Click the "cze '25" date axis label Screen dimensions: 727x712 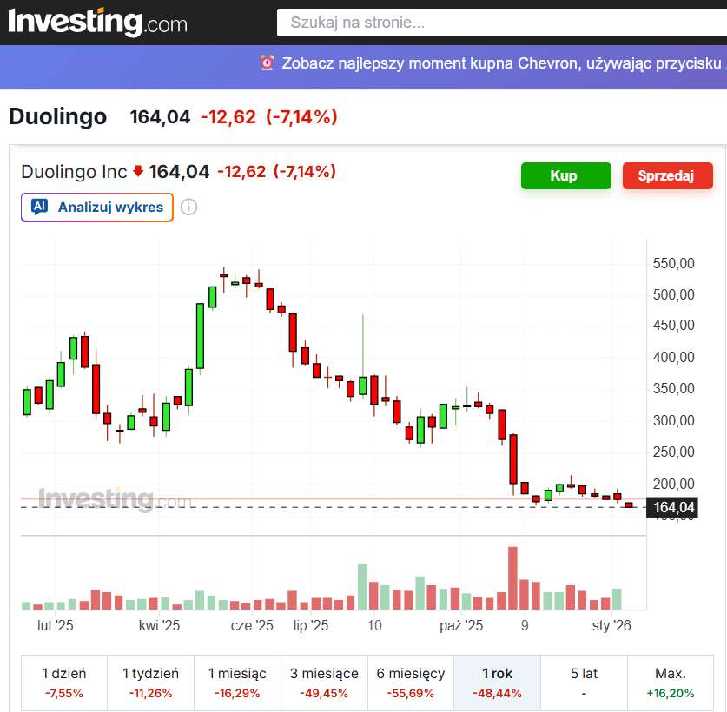click(252, 626)
